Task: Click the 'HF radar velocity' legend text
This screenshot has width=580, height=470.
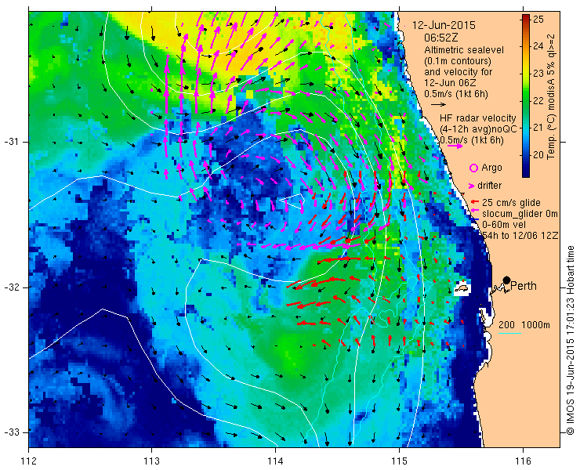Action: [477, 118]
